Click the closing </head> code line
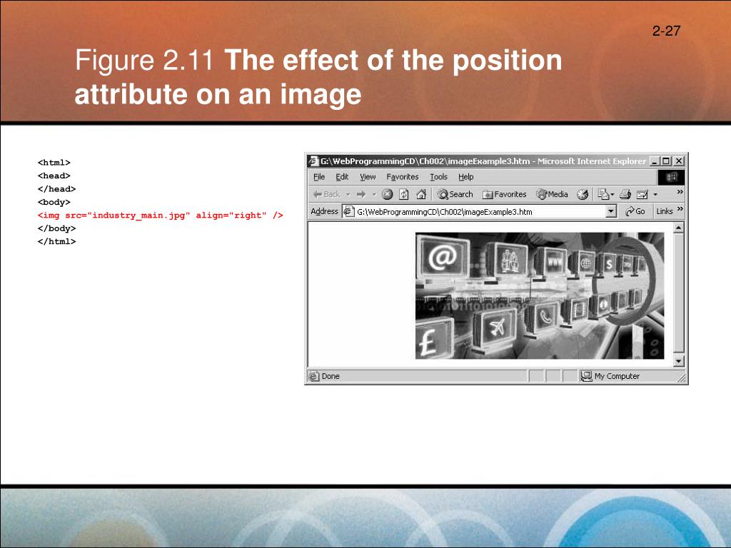 pos(56,188)
